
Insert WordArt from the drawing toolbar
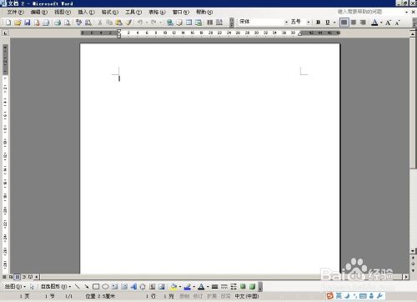point(133,286)
